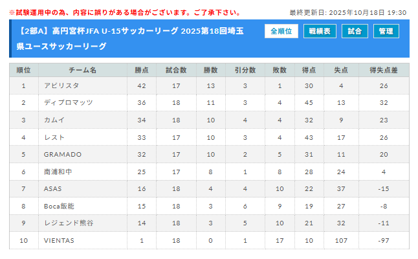Click the ASAS team name
The height and width of the screenshot is (259, 418).
click(54, 188)
